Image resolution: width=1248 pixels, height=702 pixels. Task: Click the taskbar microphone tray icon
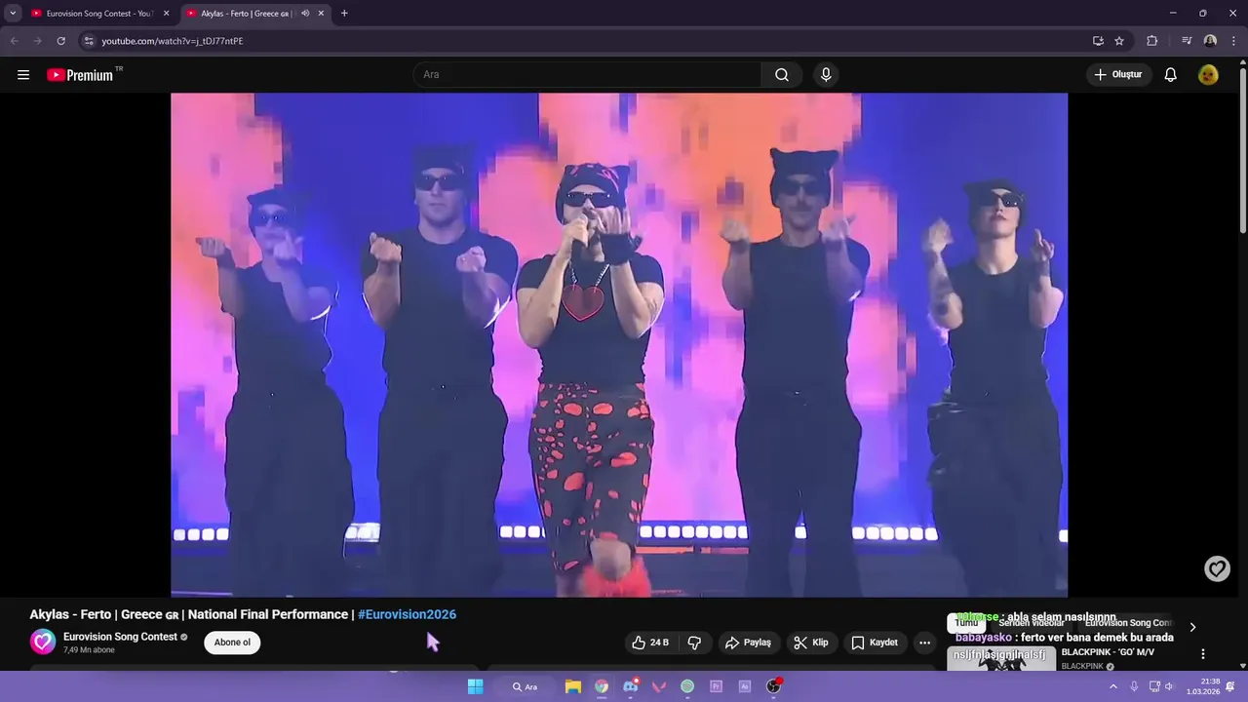pyautogui.click(x=1134, y=686)
